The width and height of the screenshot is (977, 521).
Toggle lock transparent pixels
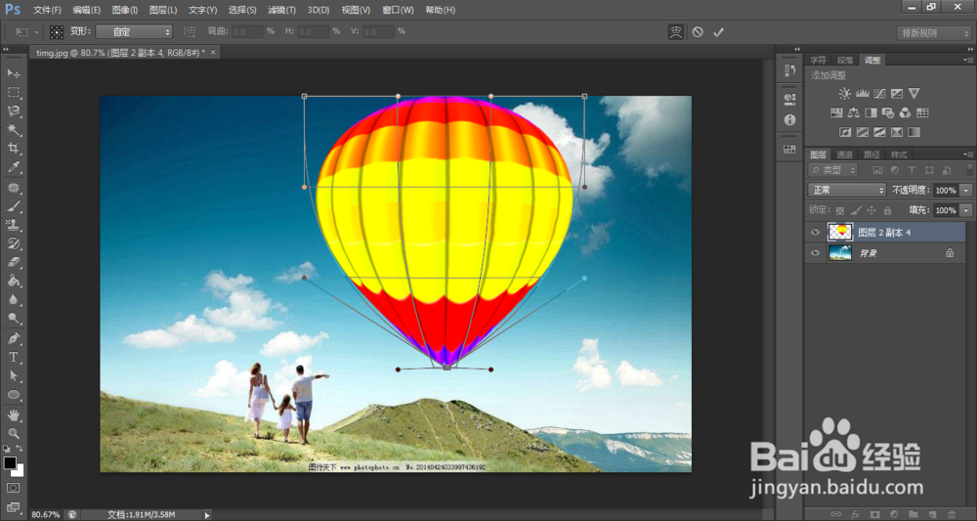pyautogui.click(x=840, y=210)
